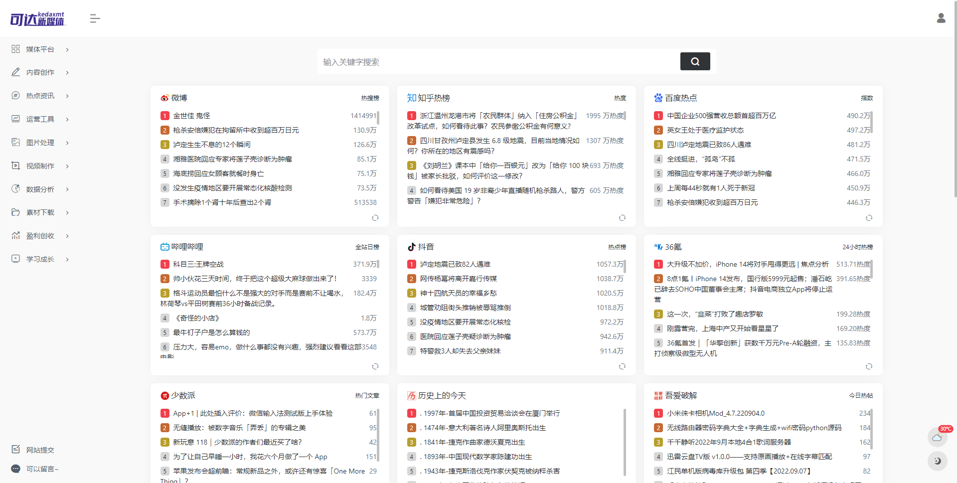Refresh the 36氪 hot list
The height and width of the screenshot is (483, 957).
[869, 366]
